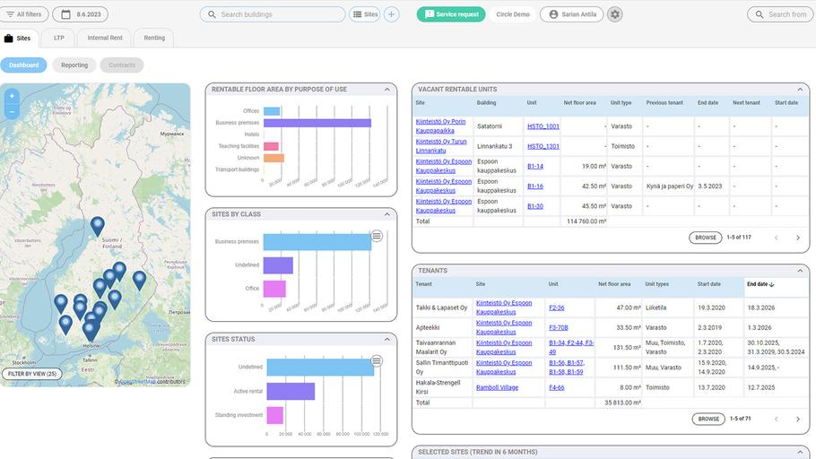Open unit B1-14 link
This screenshot has height=459, width=816.
(x=535, y=166)
